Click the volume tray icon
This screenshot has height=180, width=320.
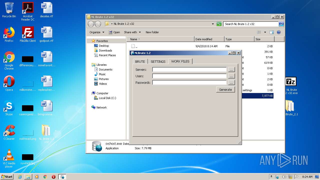(x=284, y=177)
